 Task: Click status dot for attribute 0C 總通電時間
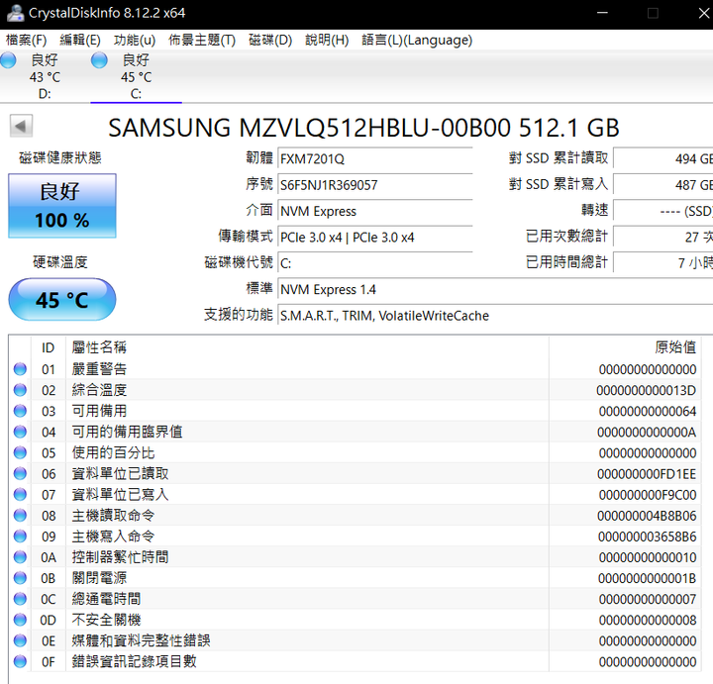(x=20, y=599)
